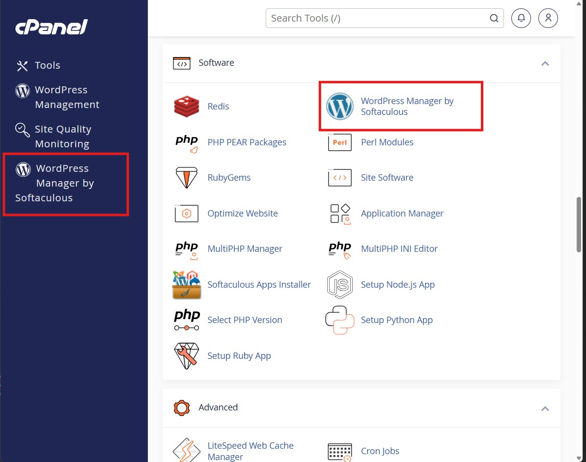Open LiteSpeed Web Cache Manager link
The height and width of the screenshot is (462, 586).
[x=251, y=451]
